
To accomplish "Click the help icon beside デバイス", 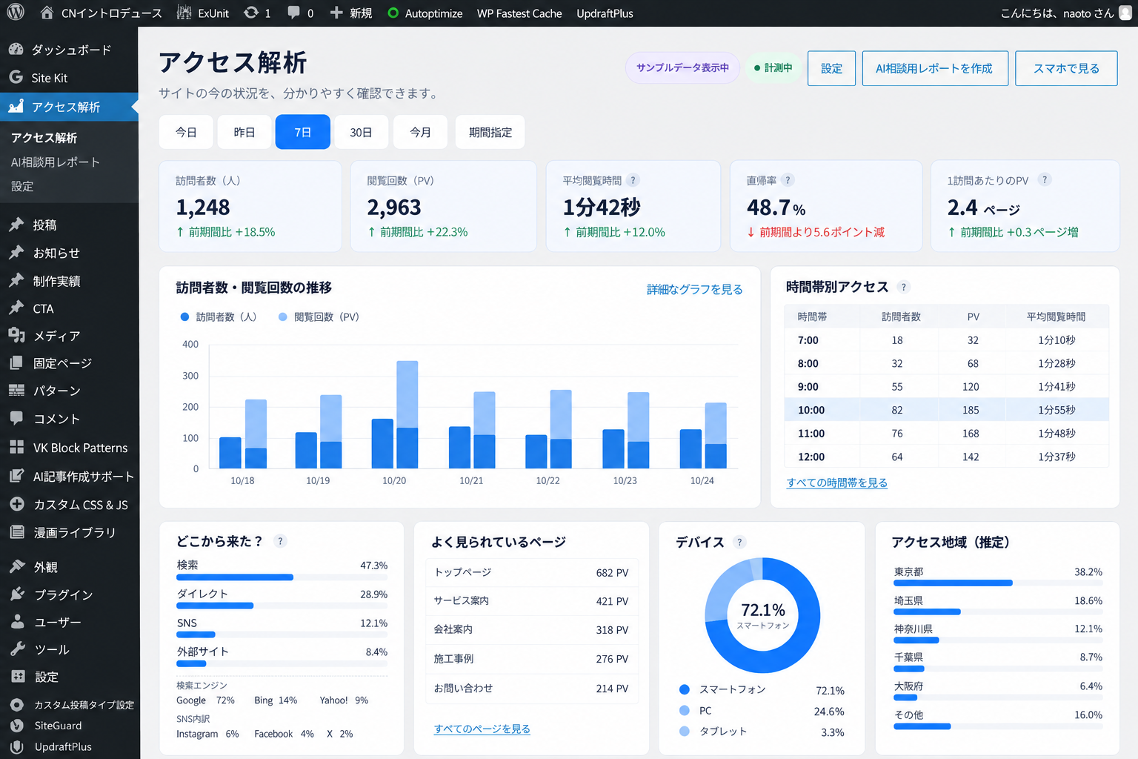I will [739, 542].
